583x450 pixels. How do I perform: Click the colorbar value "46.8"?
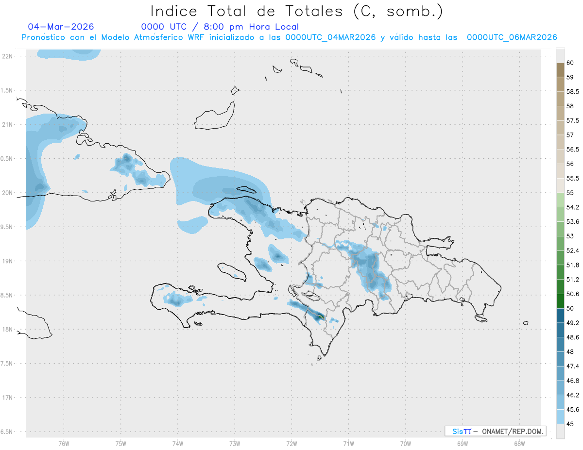point(572,381)
